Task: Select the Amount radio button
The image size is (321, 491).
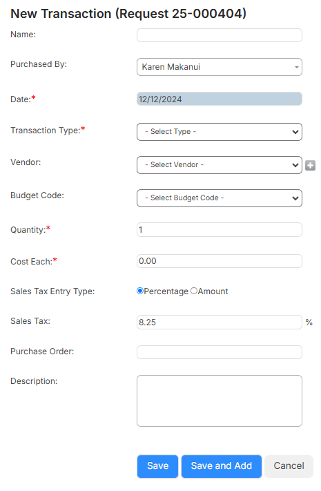Action: click(x=194, y=291)
